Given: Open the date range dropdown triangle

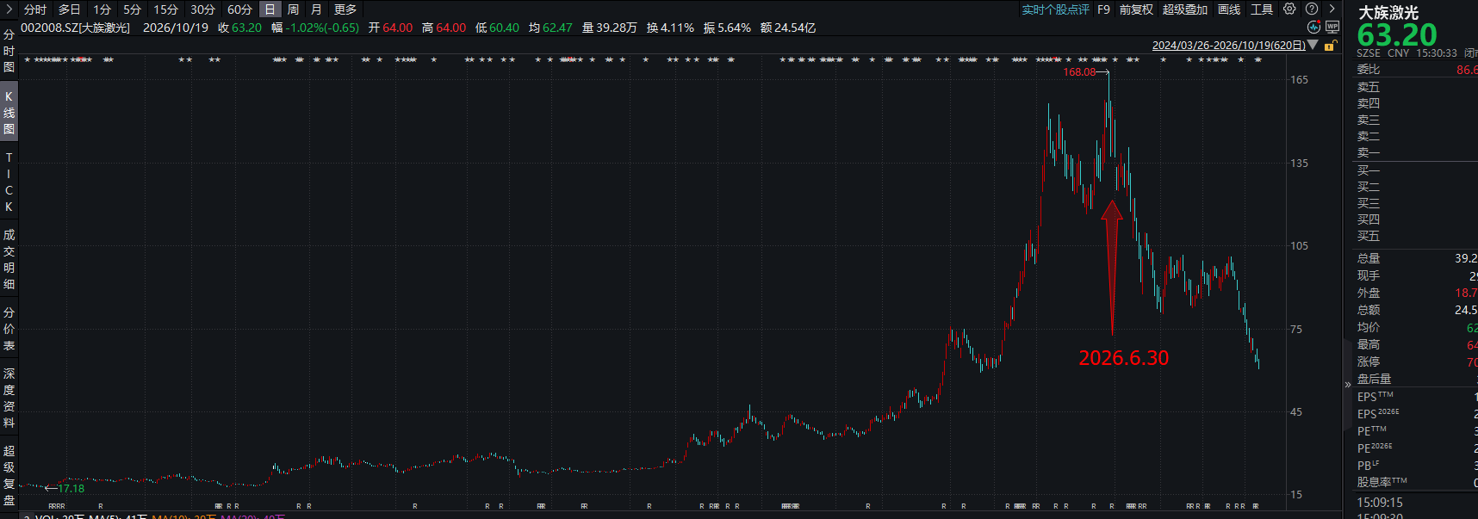Looking at the screenshot, I should click(x=1313, y=45).
